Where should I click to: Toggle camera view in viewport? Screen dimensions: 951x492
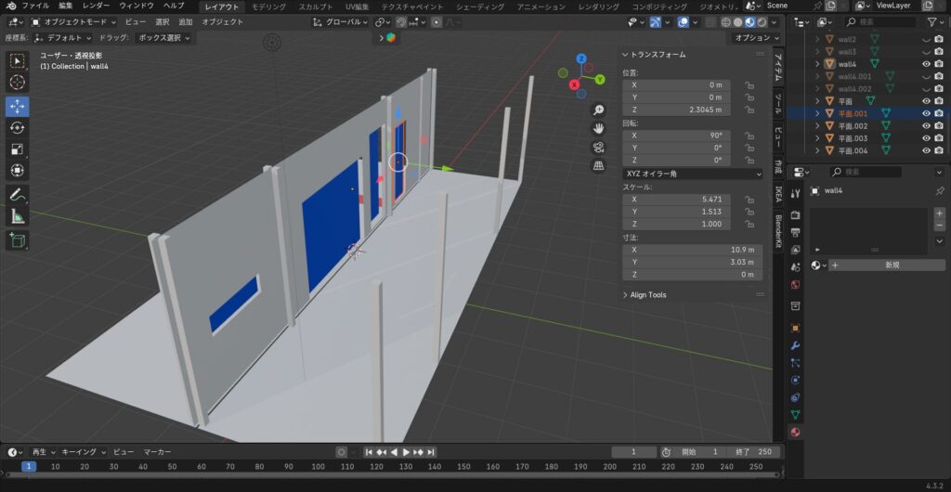(x=599, y=147)
